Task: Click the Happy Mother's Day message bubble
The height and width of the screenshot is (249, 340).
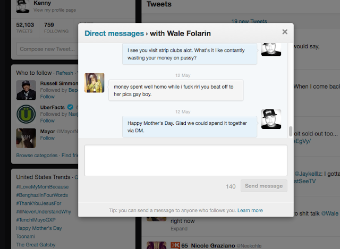Action: coord(190,126)
